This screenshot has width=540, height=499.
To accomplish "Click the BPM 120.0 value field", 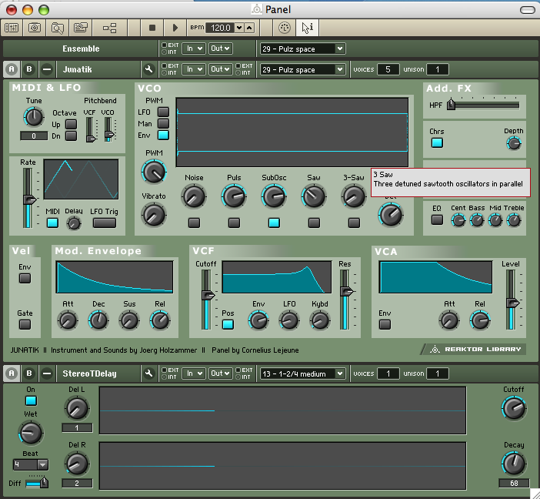I will pos(220,28).
